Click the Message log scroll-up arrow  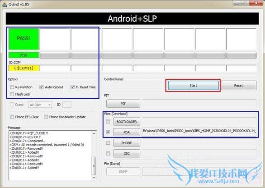click(x=94, y=133)
